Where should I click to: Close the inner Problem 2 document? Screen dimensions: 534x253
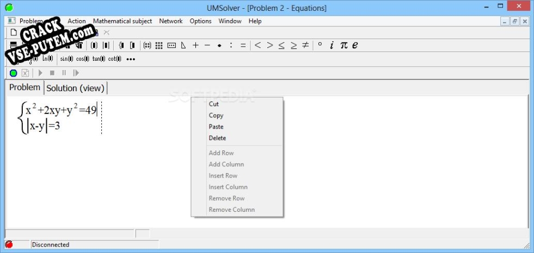pyautogui.click(x=524, y=21)
